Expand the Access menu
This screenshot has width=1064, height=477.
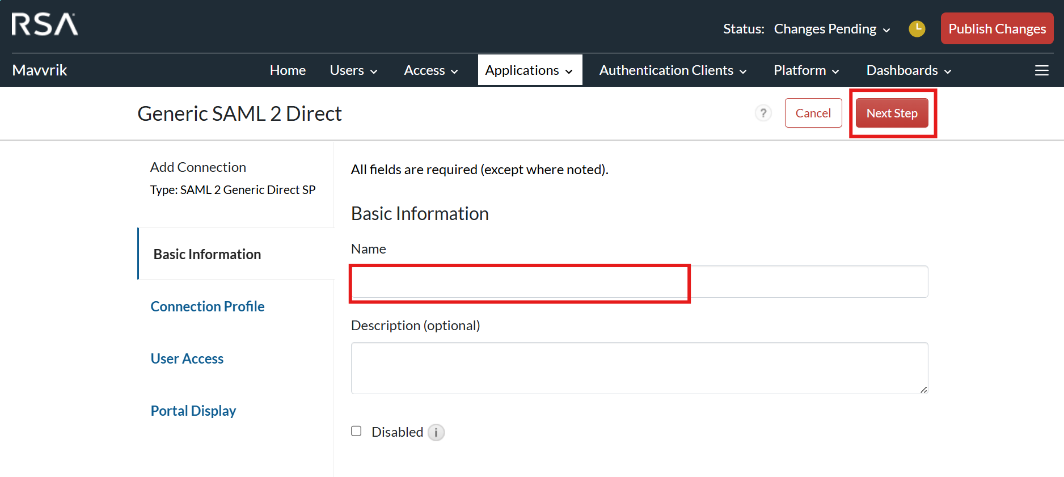click(430, 70)
